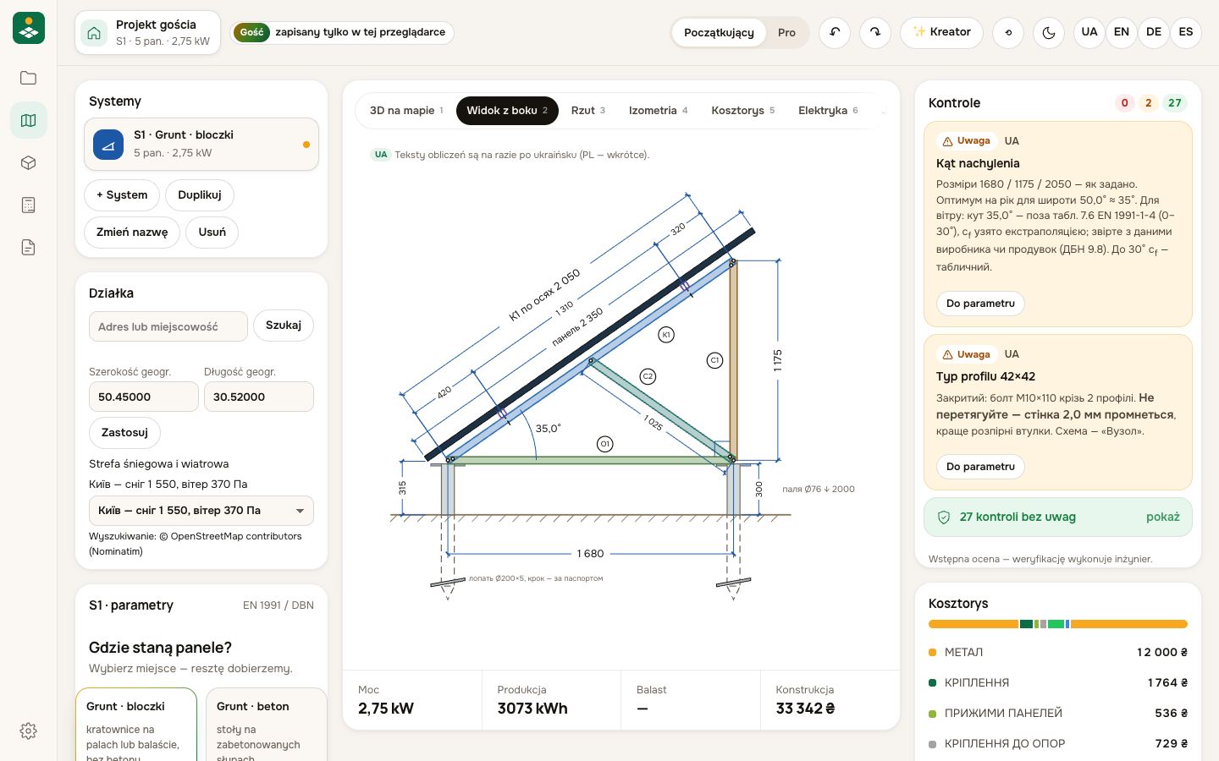Open the calculator sidebar icon

click(x=28, y=205)
